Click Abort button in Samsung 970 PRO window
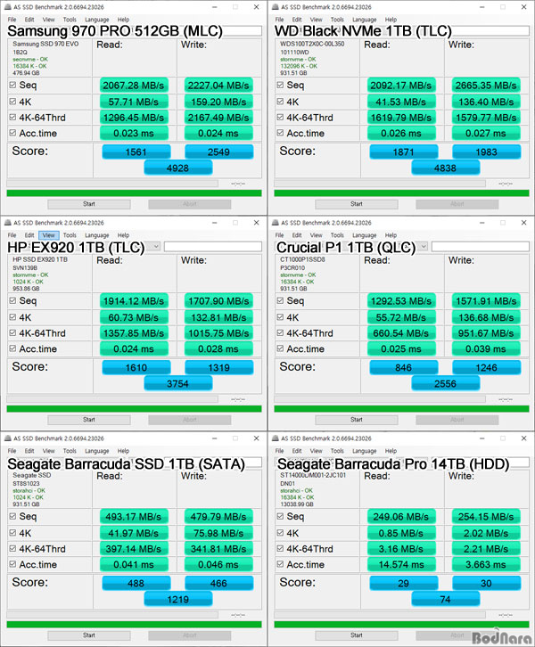Image resolution: width=535 pixels, height=647 pixels. point(190,204)
